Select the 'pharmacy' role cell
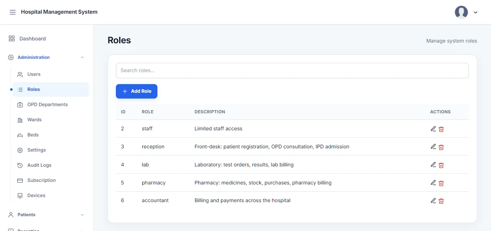This screenshot has height=231, width=491. tap(154, 183)
